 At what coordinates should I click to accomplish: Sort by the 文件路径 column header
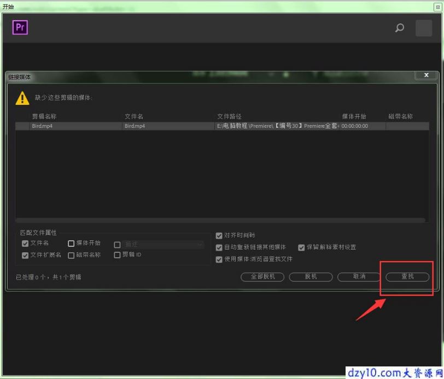click(229, 116)
